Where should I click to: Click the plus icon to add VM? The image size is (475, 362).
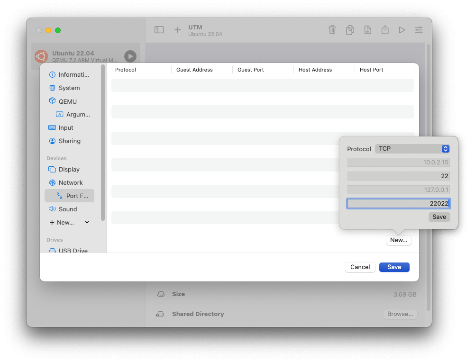[x=177, y=30]
